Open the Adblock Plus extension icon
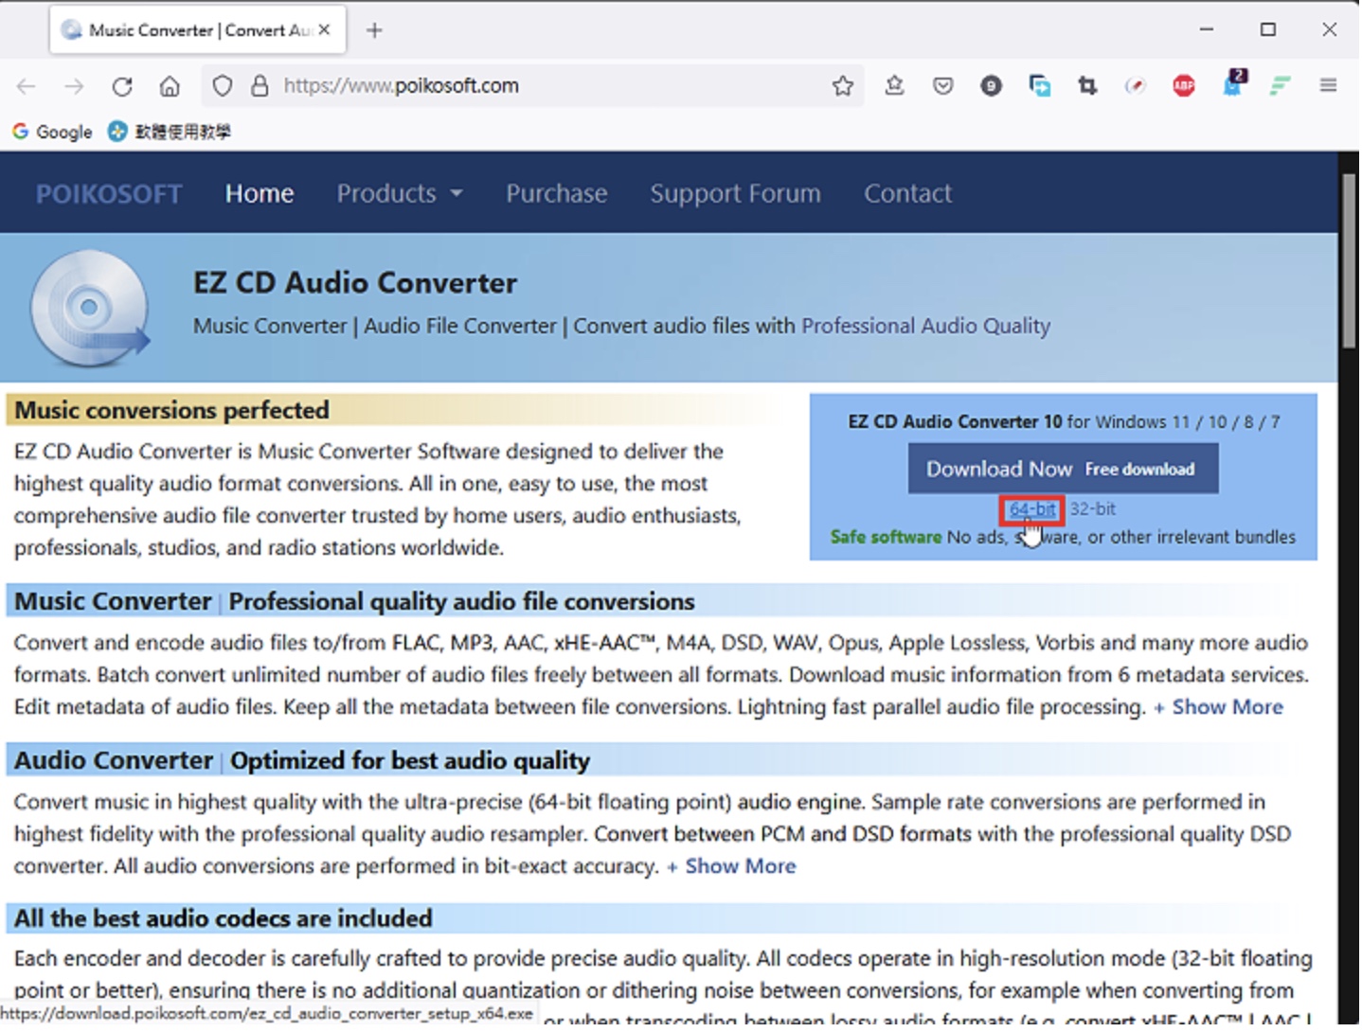The width and height of the screenshot is (1362, 1032). pyautogui.click(x=1184, y=86)
